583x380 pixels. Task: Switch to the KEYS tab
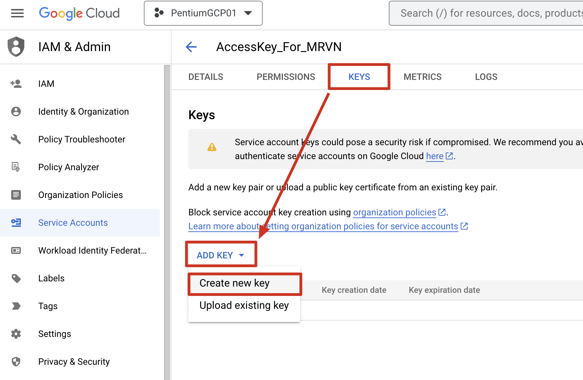pyautogui.click(x=359, y=77)
